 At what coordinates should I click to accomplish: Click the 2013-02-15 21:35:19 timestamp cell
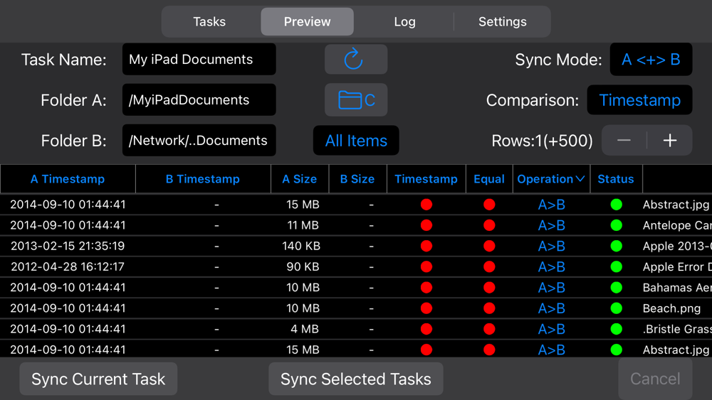pos(68,246)
